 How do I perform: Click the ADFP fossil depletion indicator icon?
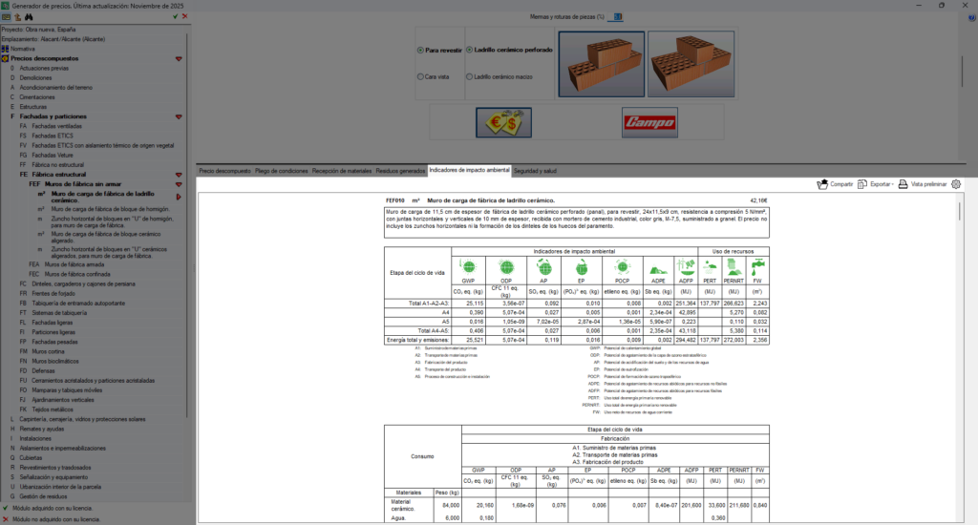pyautogui.click(x=686, y=267)
